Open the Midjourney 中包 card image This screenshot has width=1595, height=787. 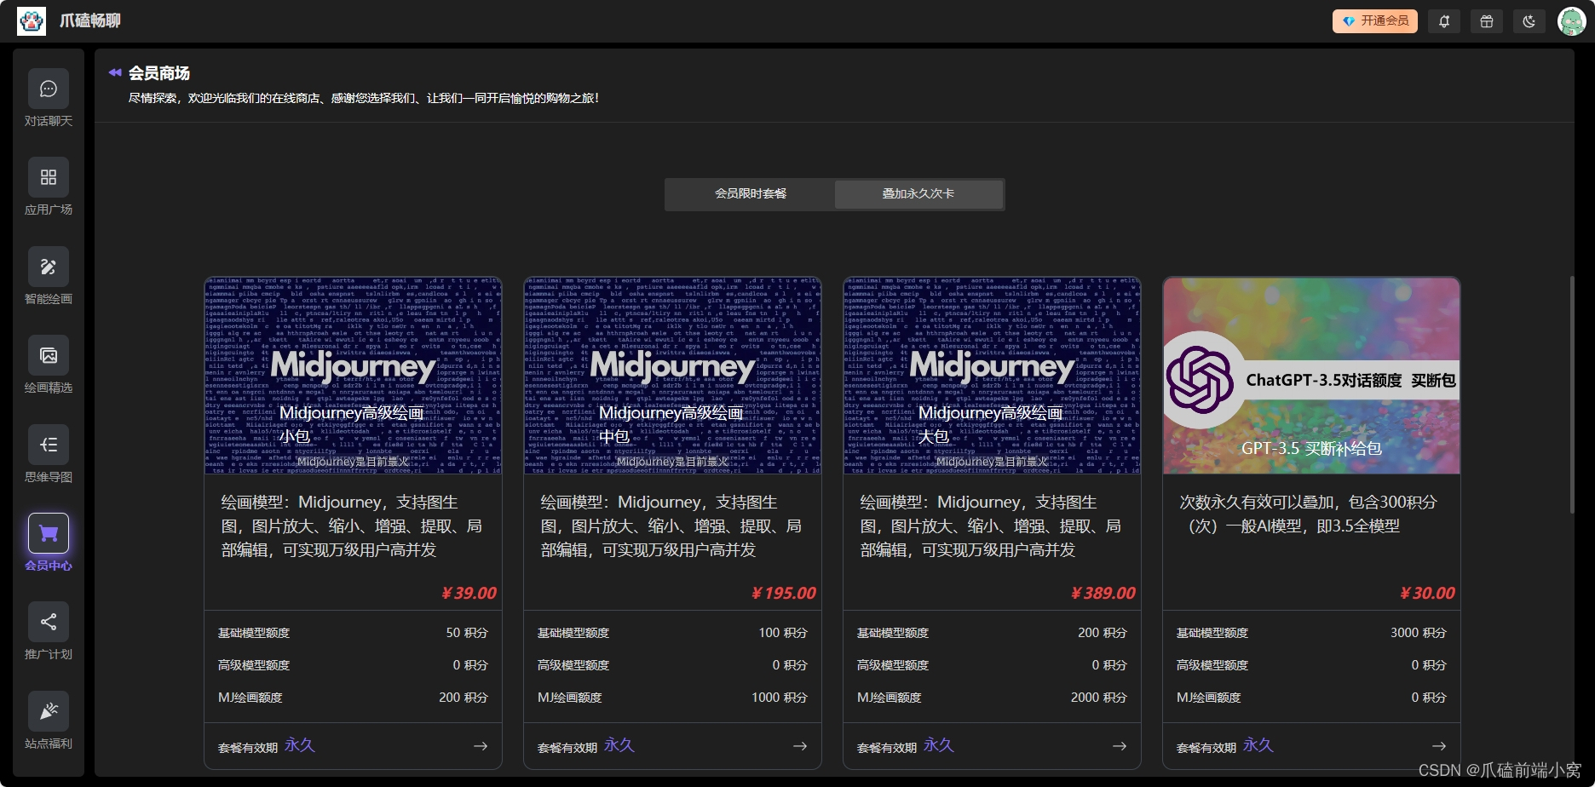[x=673, y=376]
